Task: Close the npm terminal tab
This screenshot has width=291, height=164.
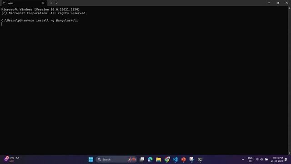Action: tap(43, 3)
